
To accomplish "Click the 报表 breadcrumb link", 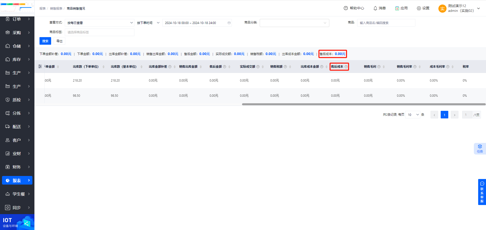I will coord(43,9).
